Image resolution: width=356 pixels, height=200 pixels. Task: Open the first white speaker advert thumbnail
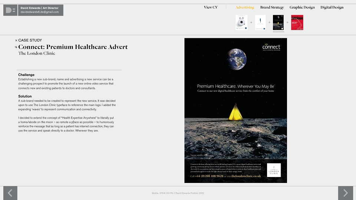(241, 23)
